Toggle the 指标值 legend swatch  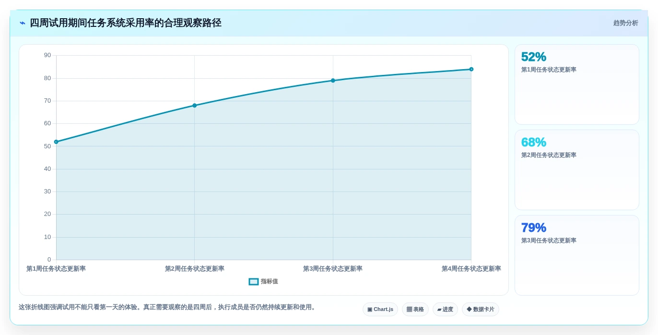(254, 282)
